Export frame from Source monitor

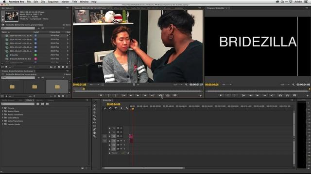[175, 95]
